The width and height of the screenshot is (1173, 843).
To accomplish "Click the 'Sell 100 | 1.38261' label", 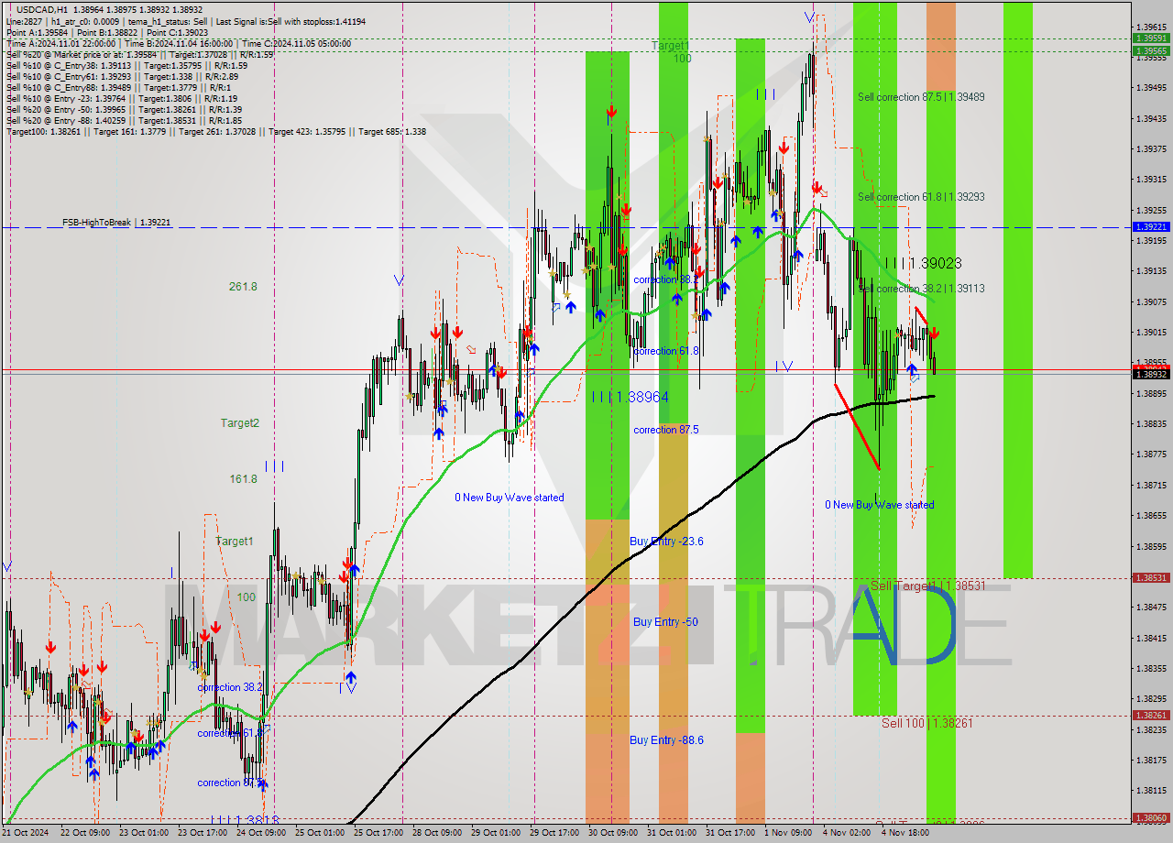I will (x=927, y=723).
